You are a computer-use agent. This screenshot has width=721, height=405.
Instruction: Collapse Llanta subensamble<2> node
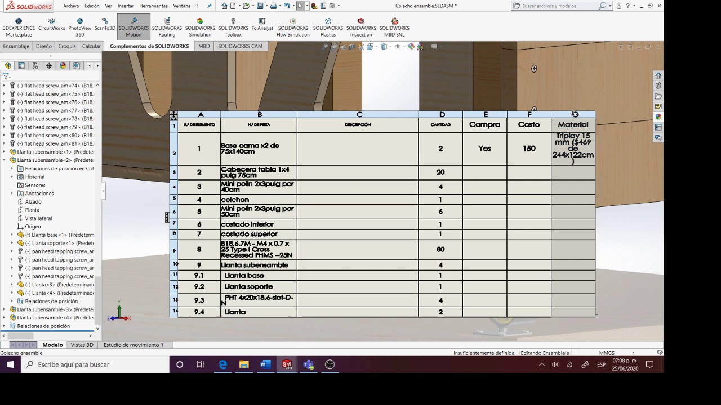[5, 160]
